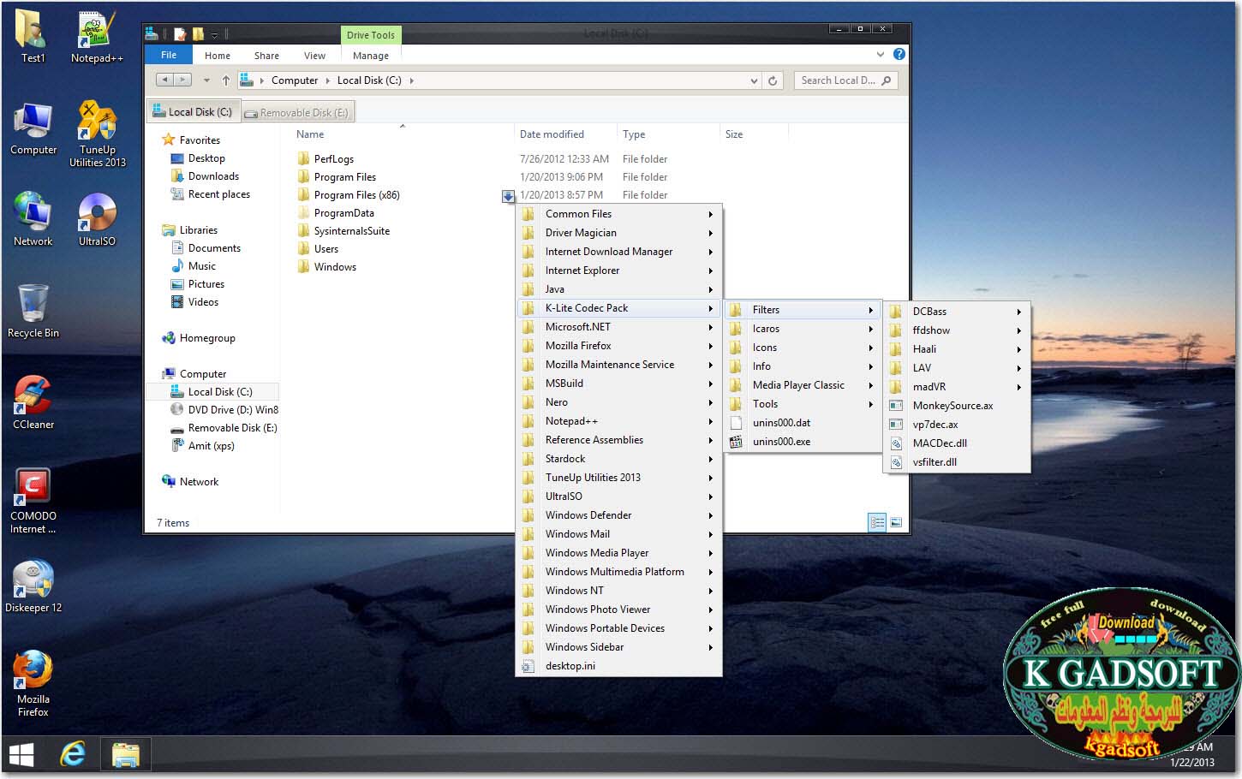
Task: Click the chevron after Local Disk (C:) in address bar
Action: 412,80
